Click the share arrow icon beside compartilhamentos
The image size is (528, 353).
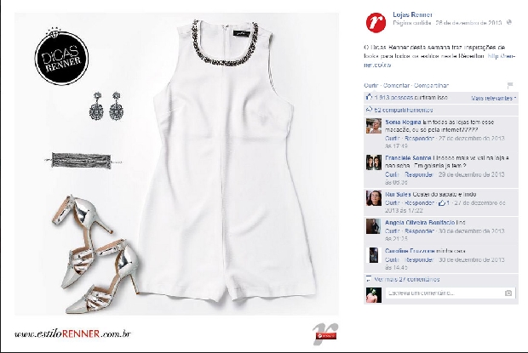pos(369,110)
